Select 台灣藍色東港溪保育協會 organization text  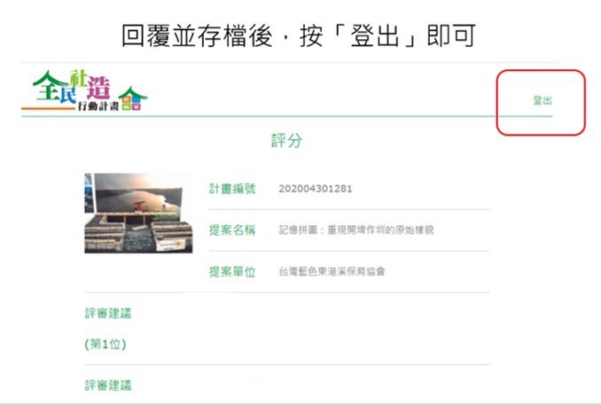[x=332, y=272]
